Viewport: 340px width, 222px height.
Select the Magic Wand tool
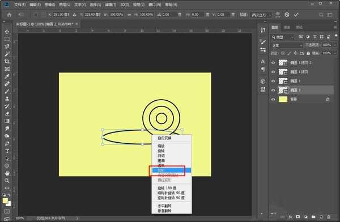[7, 54]
